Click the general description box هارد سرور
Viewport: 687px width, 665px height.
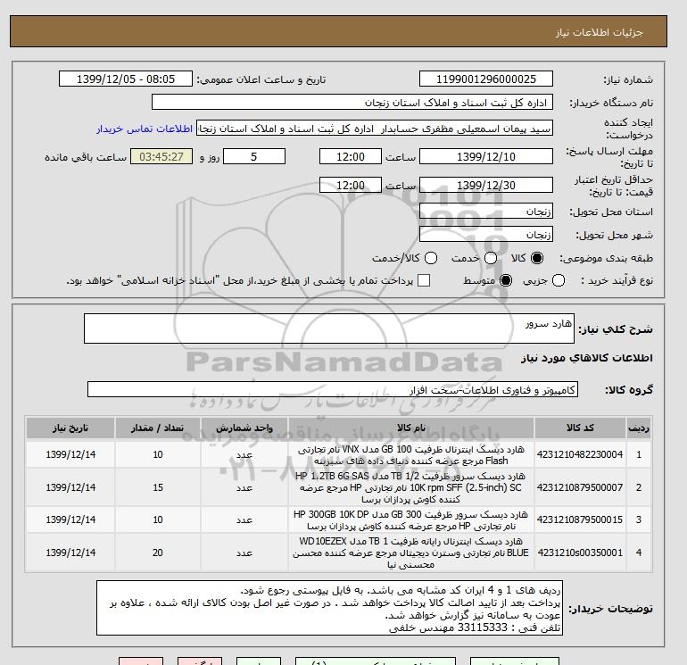click(329, 328)
